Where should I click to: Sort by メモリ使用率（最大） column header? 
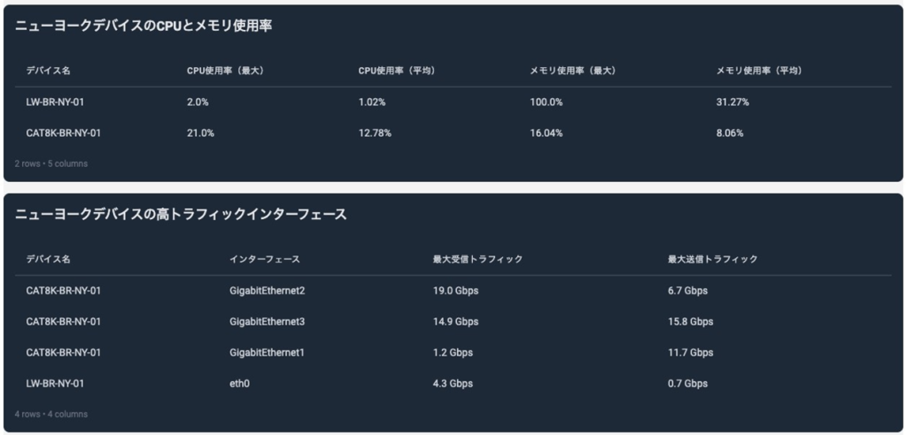pyautogui.click(x=572, y=71)
